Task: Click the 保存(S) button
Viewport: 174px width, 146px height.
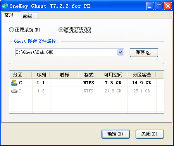Action: pos(144,52)
